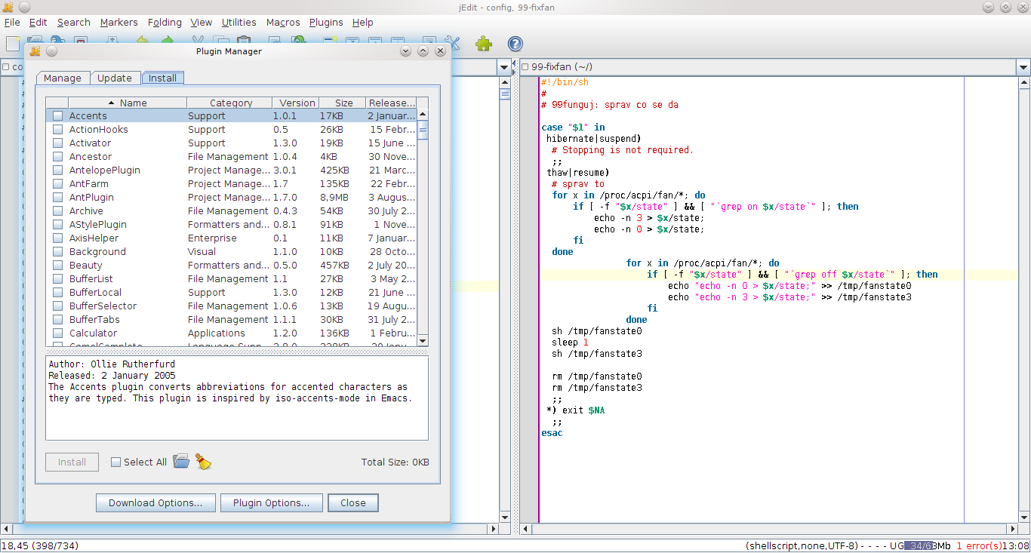Click the New File toolbar icon
Screen dimensions: 1031x553
tap(13, 43)
